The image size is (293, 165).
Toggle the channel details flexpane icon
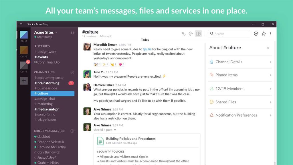[198, 34]
